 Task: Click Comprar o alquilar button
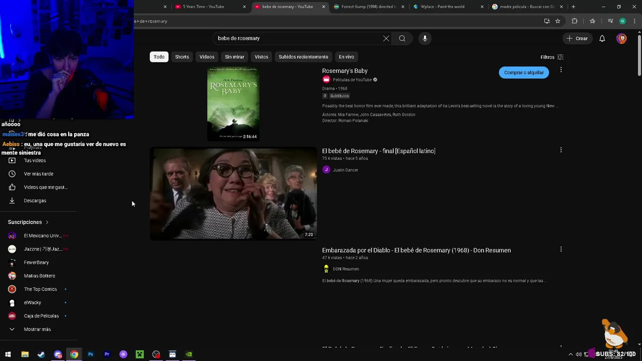tap(524, 73)
